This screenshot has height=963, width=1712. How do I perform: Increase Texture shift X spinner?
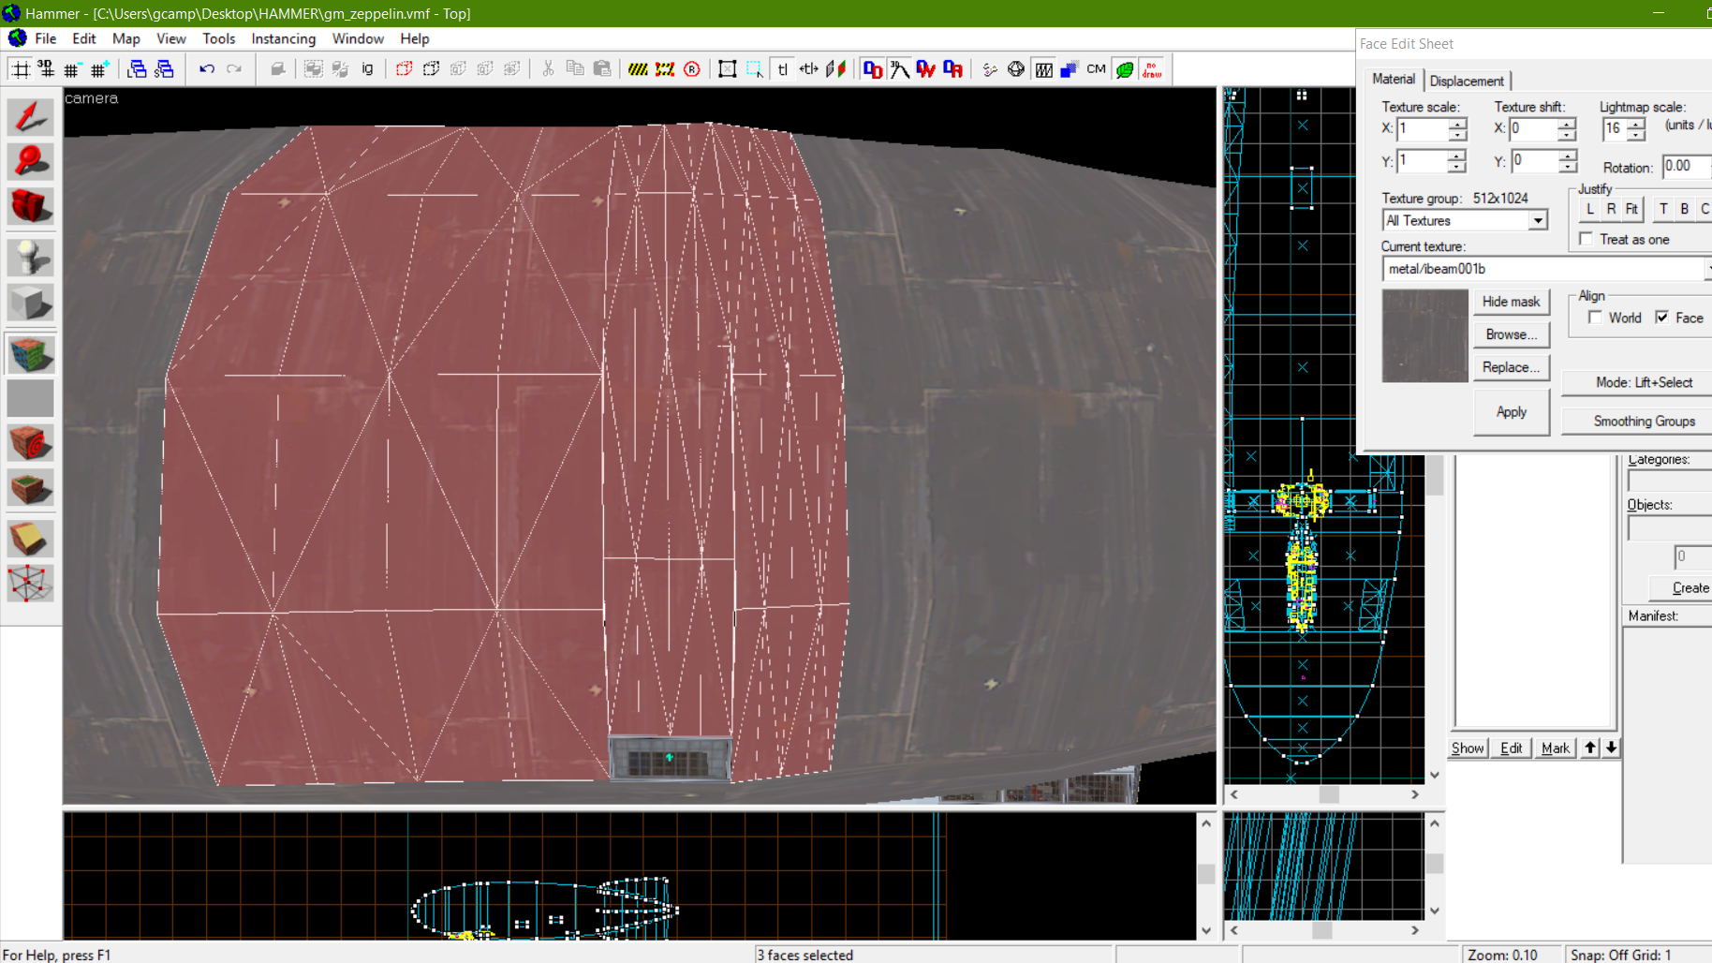(x=1567, y=124)
